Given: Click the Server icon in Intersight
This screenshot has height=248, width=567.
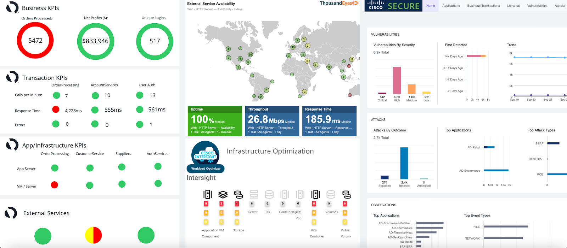Looking at the screenshot, I should [254, 194].
